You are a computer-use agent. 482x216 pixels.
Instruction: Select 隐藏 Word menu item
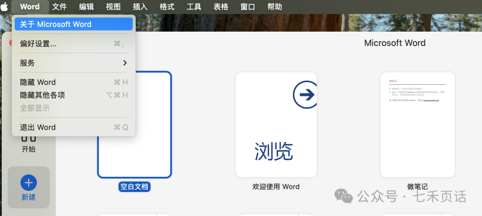click(x=74, y=83)
